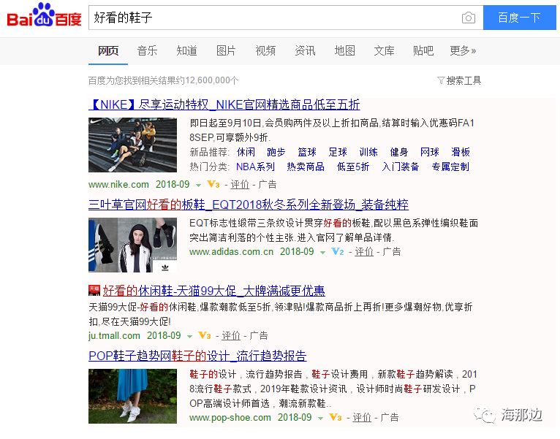This screenshot has height=439, width=560.
Task: Expand dropdown arrow beside www.adidas.com.cn
Action: coord(322,252)
